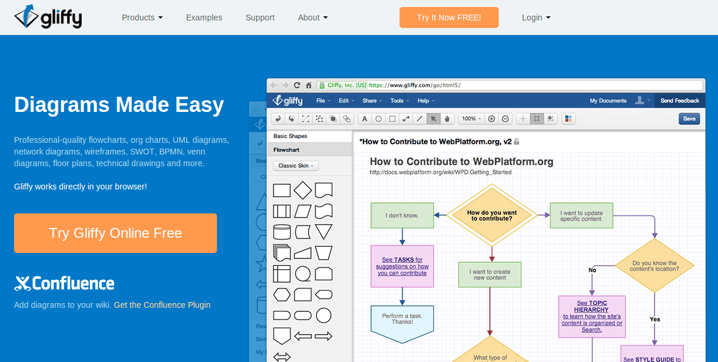The image size is (718, 362).
Task: Open the Edit menu in editor
Action: tap(346, 100)
